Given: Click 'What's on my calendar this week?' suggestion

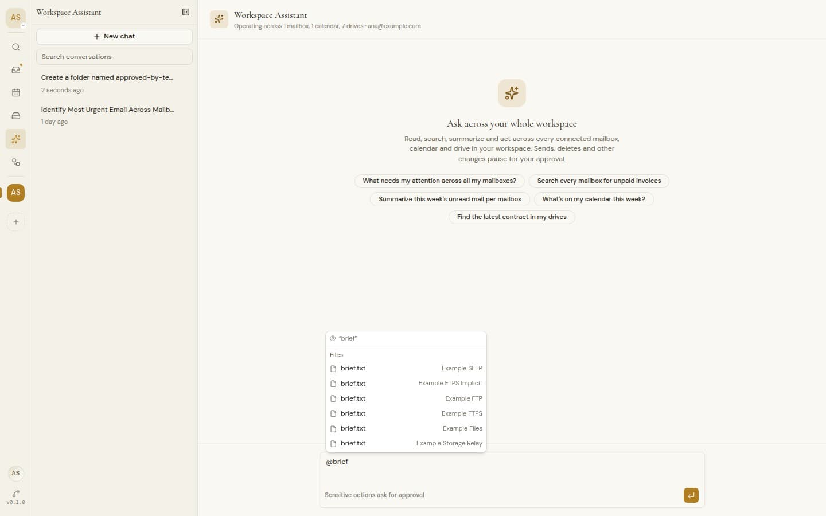Looking at the screenshot, I should coord(594,199).
